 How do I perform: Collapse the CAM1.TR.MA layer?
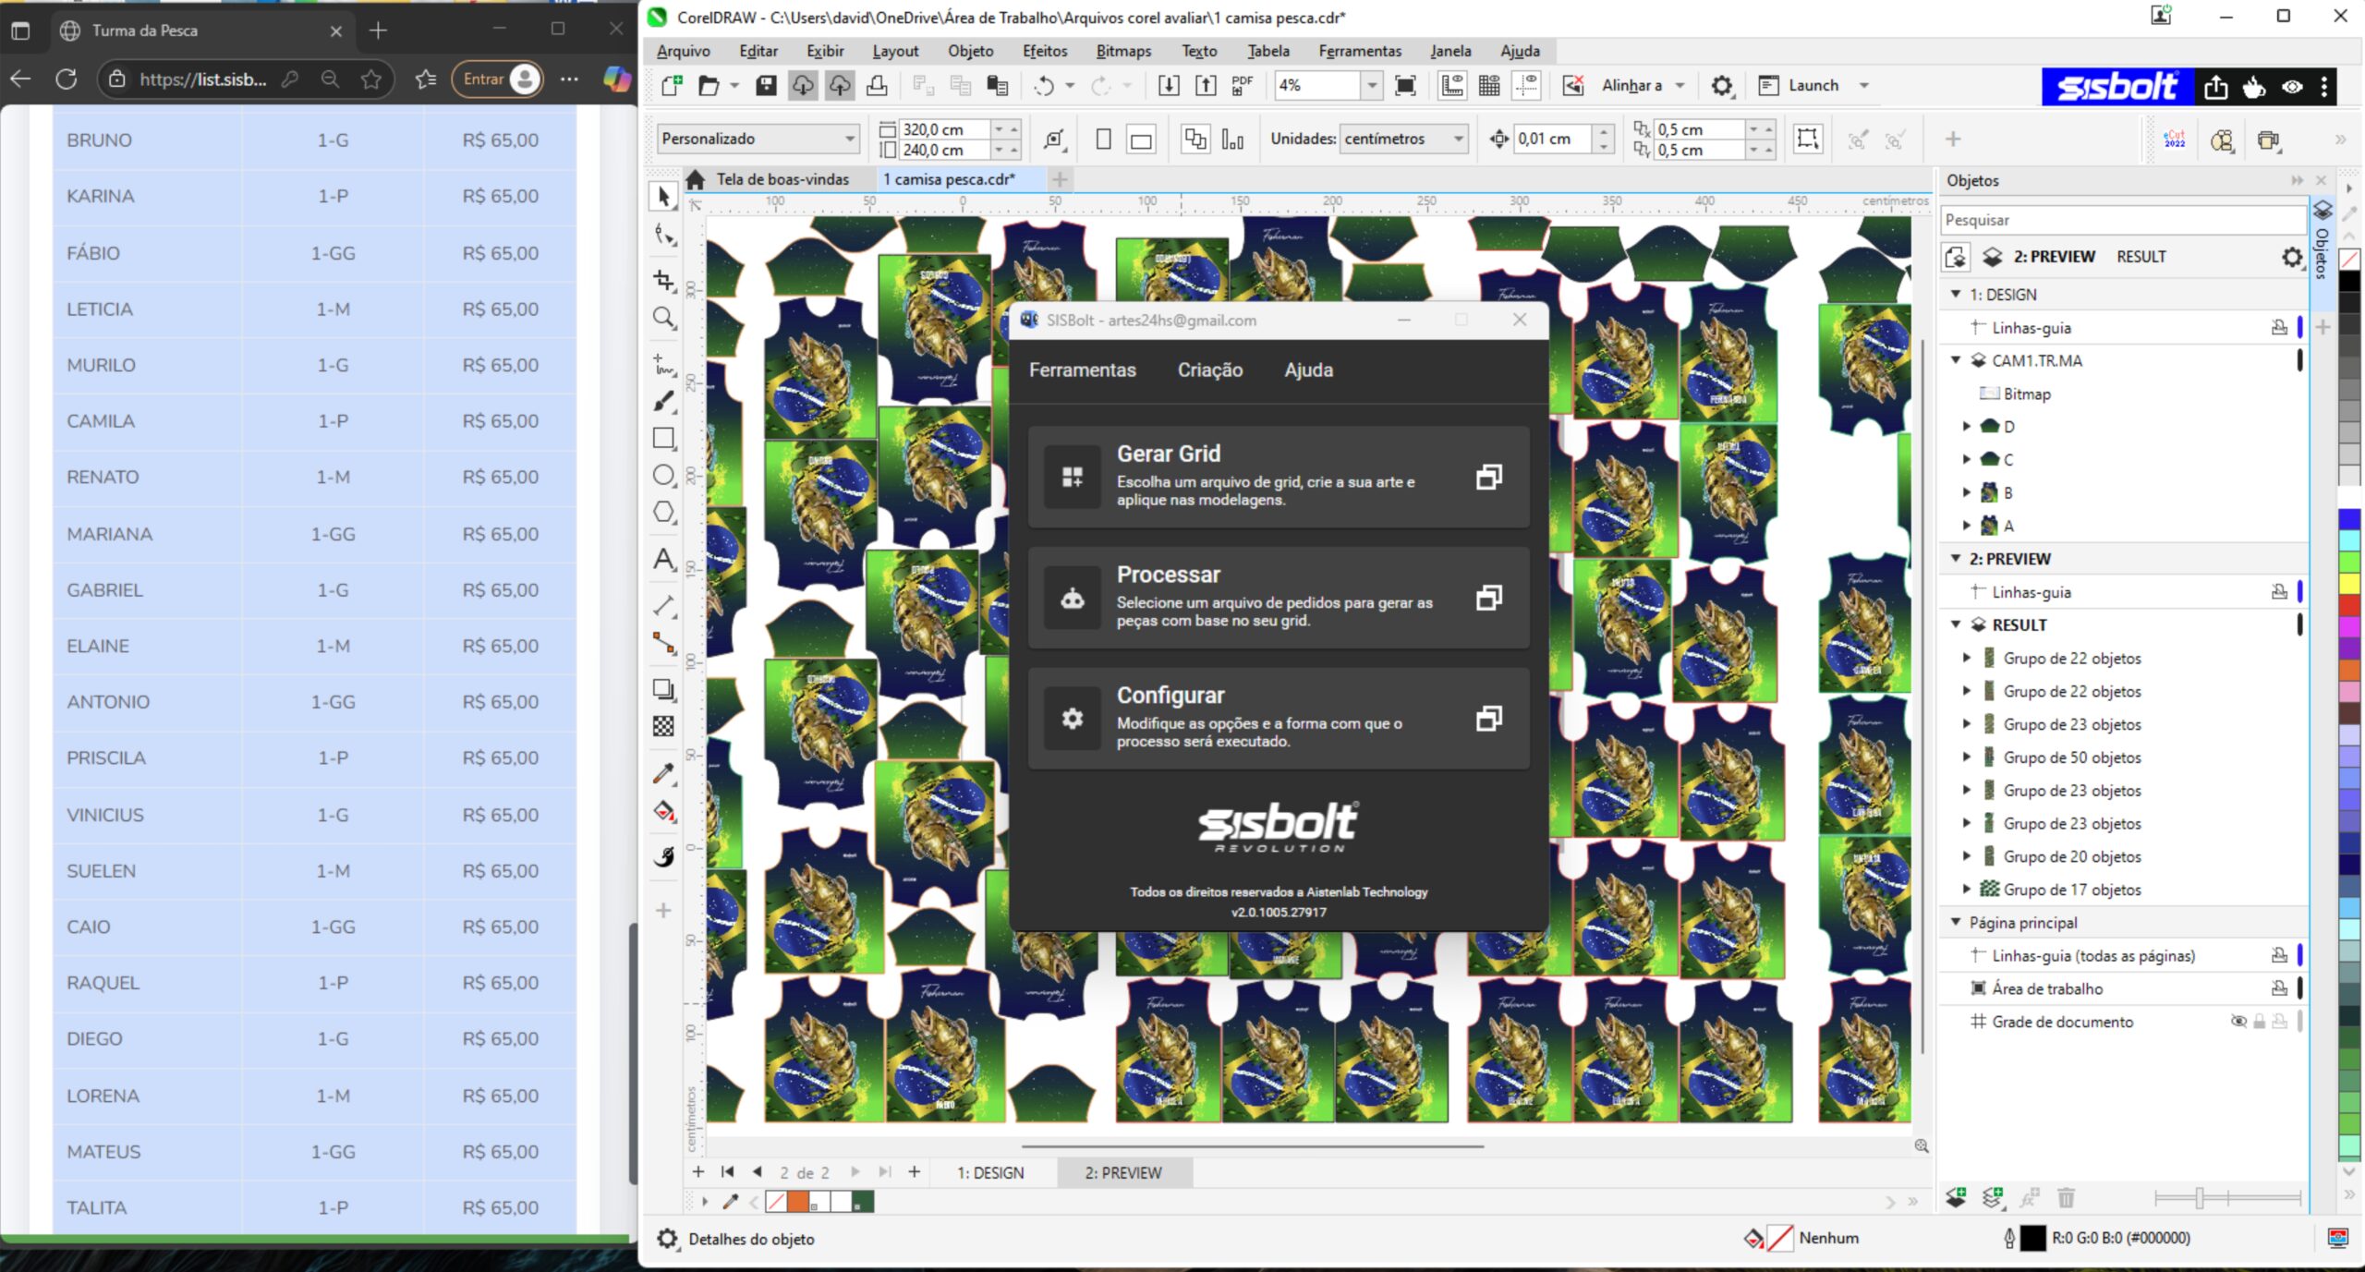(x=1956, y=360)
